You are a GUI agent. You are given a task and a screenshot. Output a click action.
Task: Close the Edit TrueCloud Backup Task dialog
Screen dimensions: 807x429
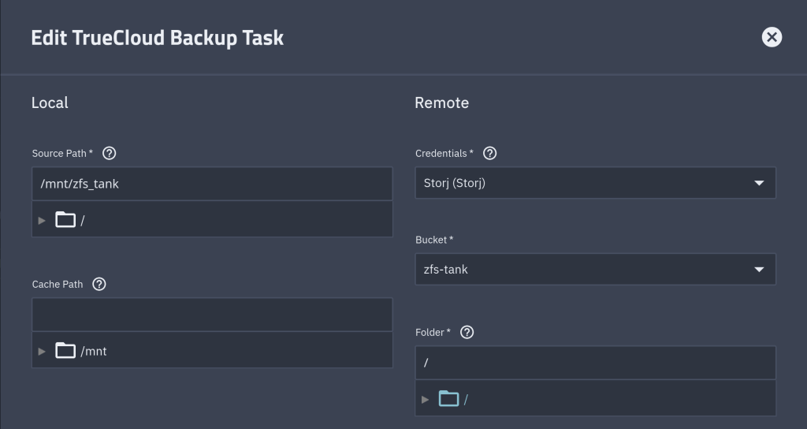coord(772,37)
